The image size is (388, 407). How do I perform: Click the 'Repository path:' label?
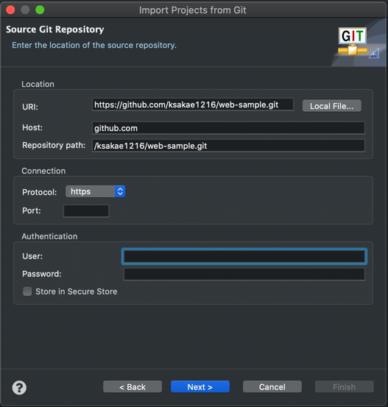[x=54, y=145]
